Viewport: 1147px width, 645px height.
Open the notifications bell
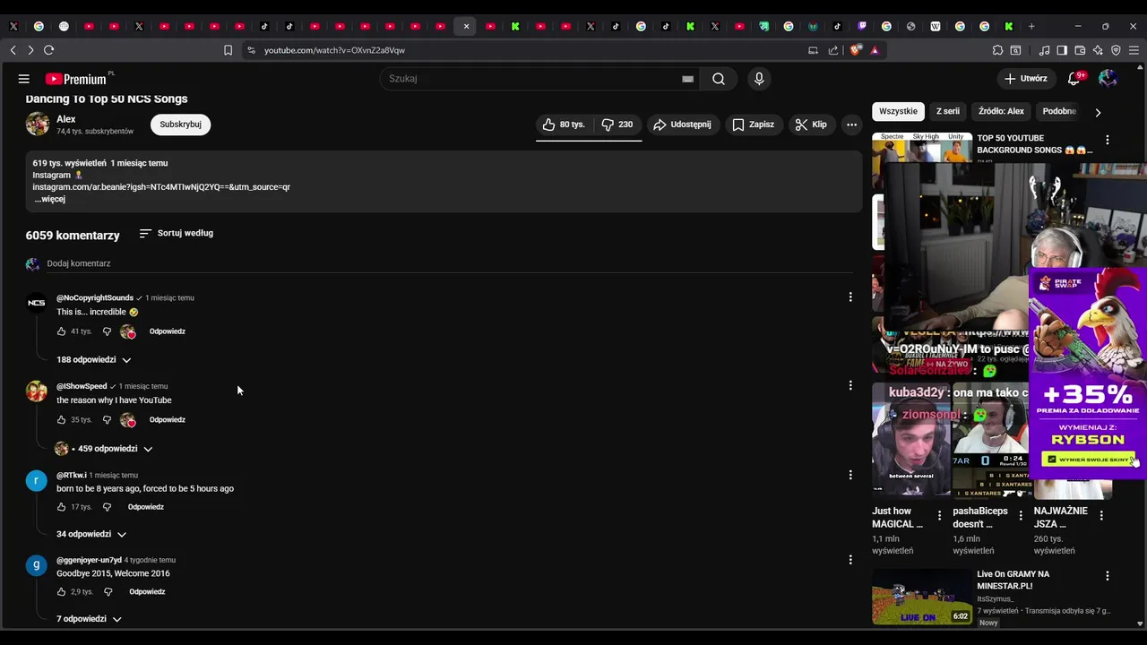(1074, 79)
